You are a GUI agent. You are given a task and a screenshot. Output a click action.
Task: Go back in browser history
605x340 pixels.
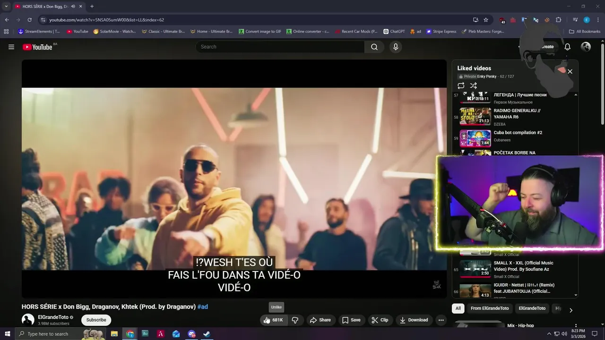click(x=7, y=20)
